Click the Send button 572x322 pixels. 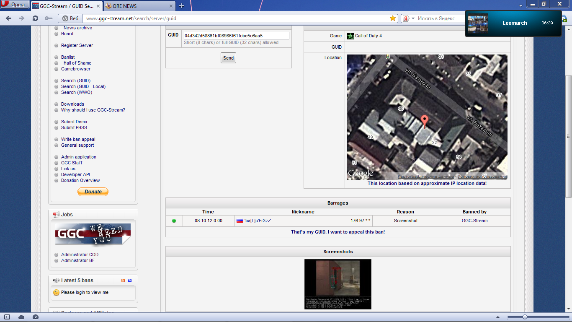(x=228, y=58)
